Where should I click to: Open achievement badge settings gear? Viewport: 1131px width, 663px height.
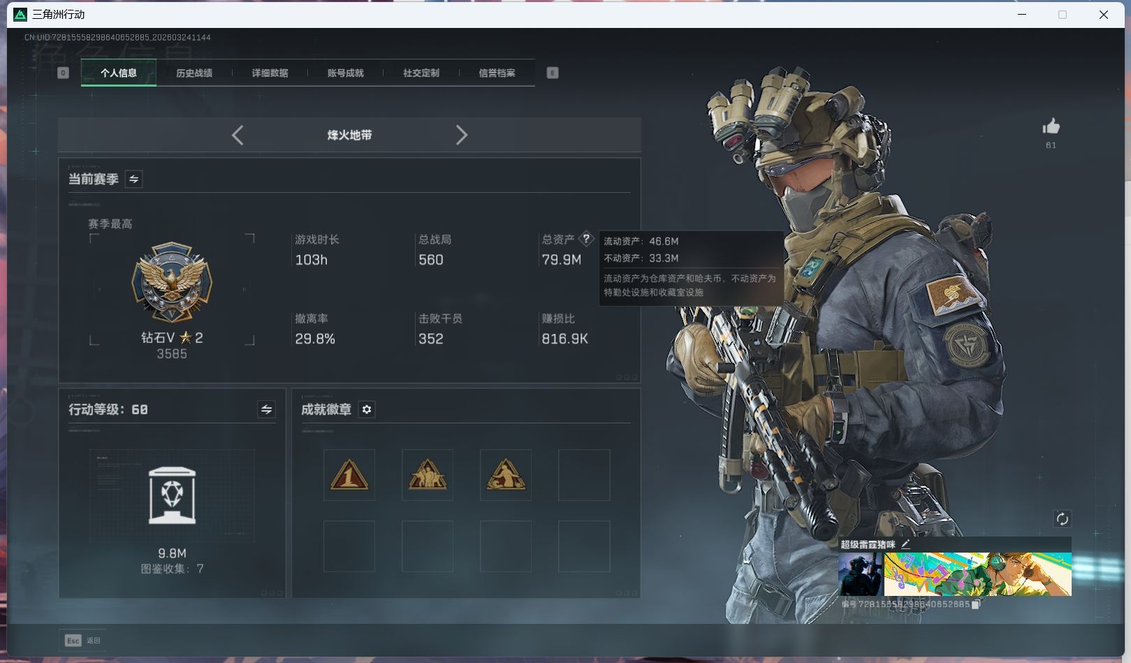367,409
